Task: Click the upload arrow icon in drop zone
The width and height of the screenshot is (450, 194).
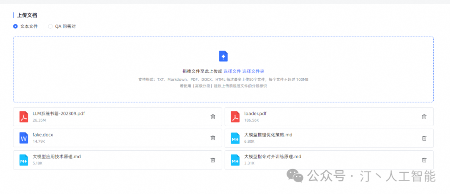Action: click(223, 56)
